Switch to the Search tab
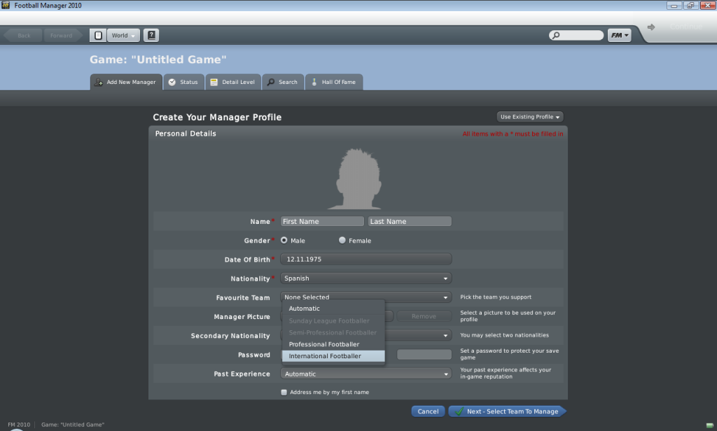The image size is (717, 431). click(283, 83)
